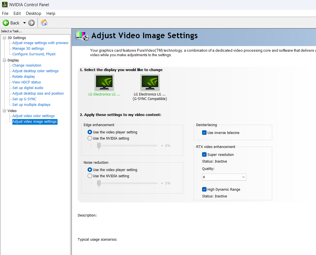The image size is (316, 255).
Task: Select Adjust video image settings item
Action: click(x=35, y=122)
